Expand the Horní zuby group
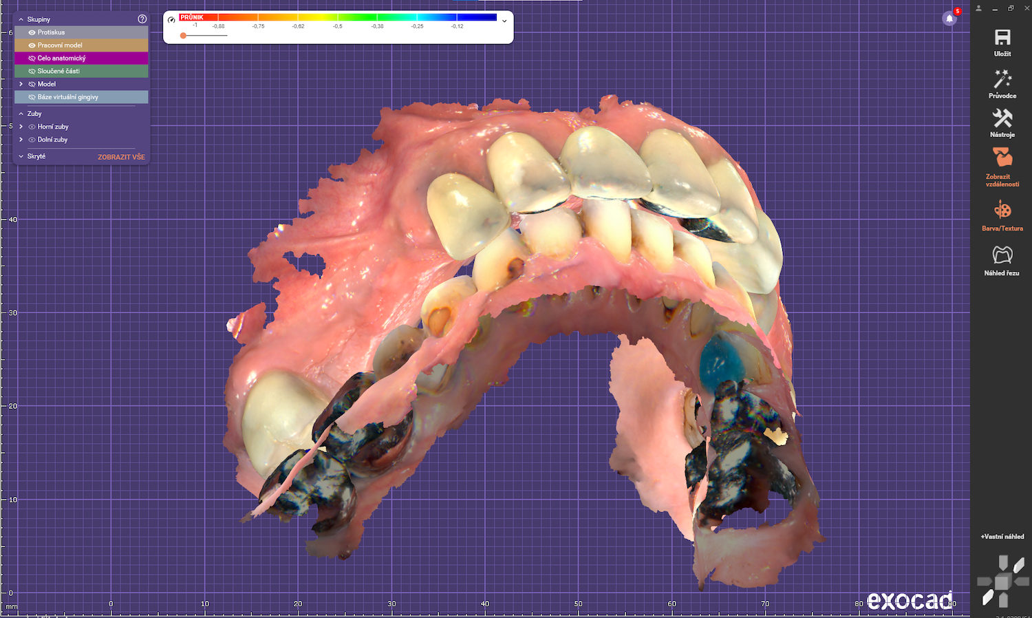 tap(21, 127)
